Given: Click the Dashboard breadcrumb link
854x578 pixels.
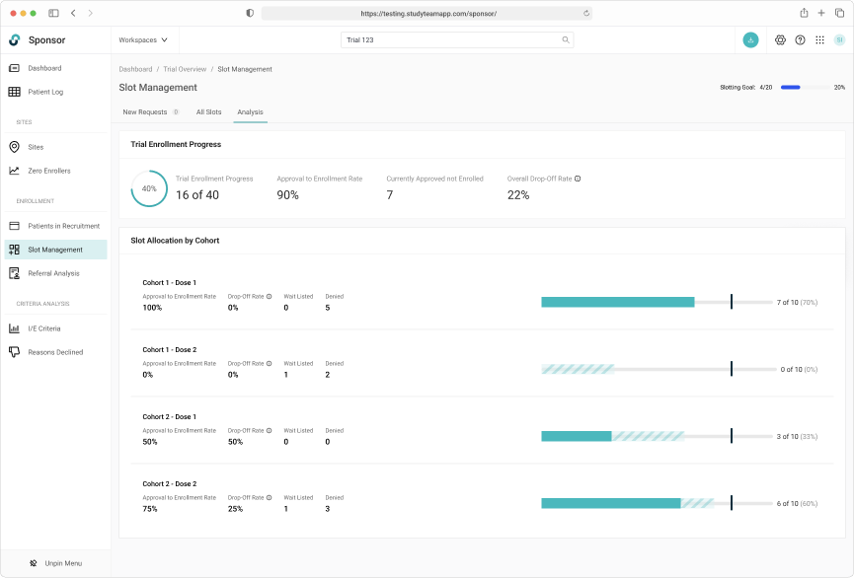Looking at the screenshot, I should click(135, 69).
